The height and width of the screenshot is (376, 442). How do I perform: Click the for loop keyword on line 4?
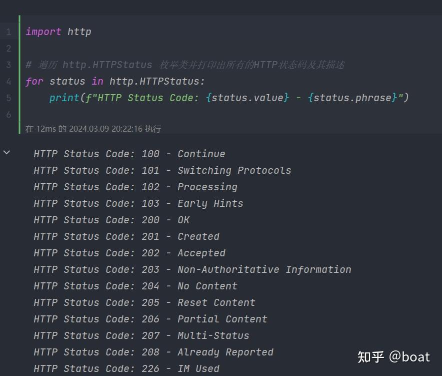[34, 81]
